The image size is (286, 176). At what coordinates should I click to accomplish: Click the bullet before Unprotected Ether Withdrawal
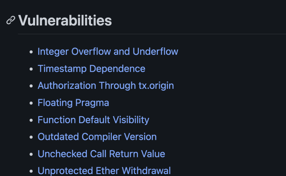pyautogui.click(x=31, y=171)
